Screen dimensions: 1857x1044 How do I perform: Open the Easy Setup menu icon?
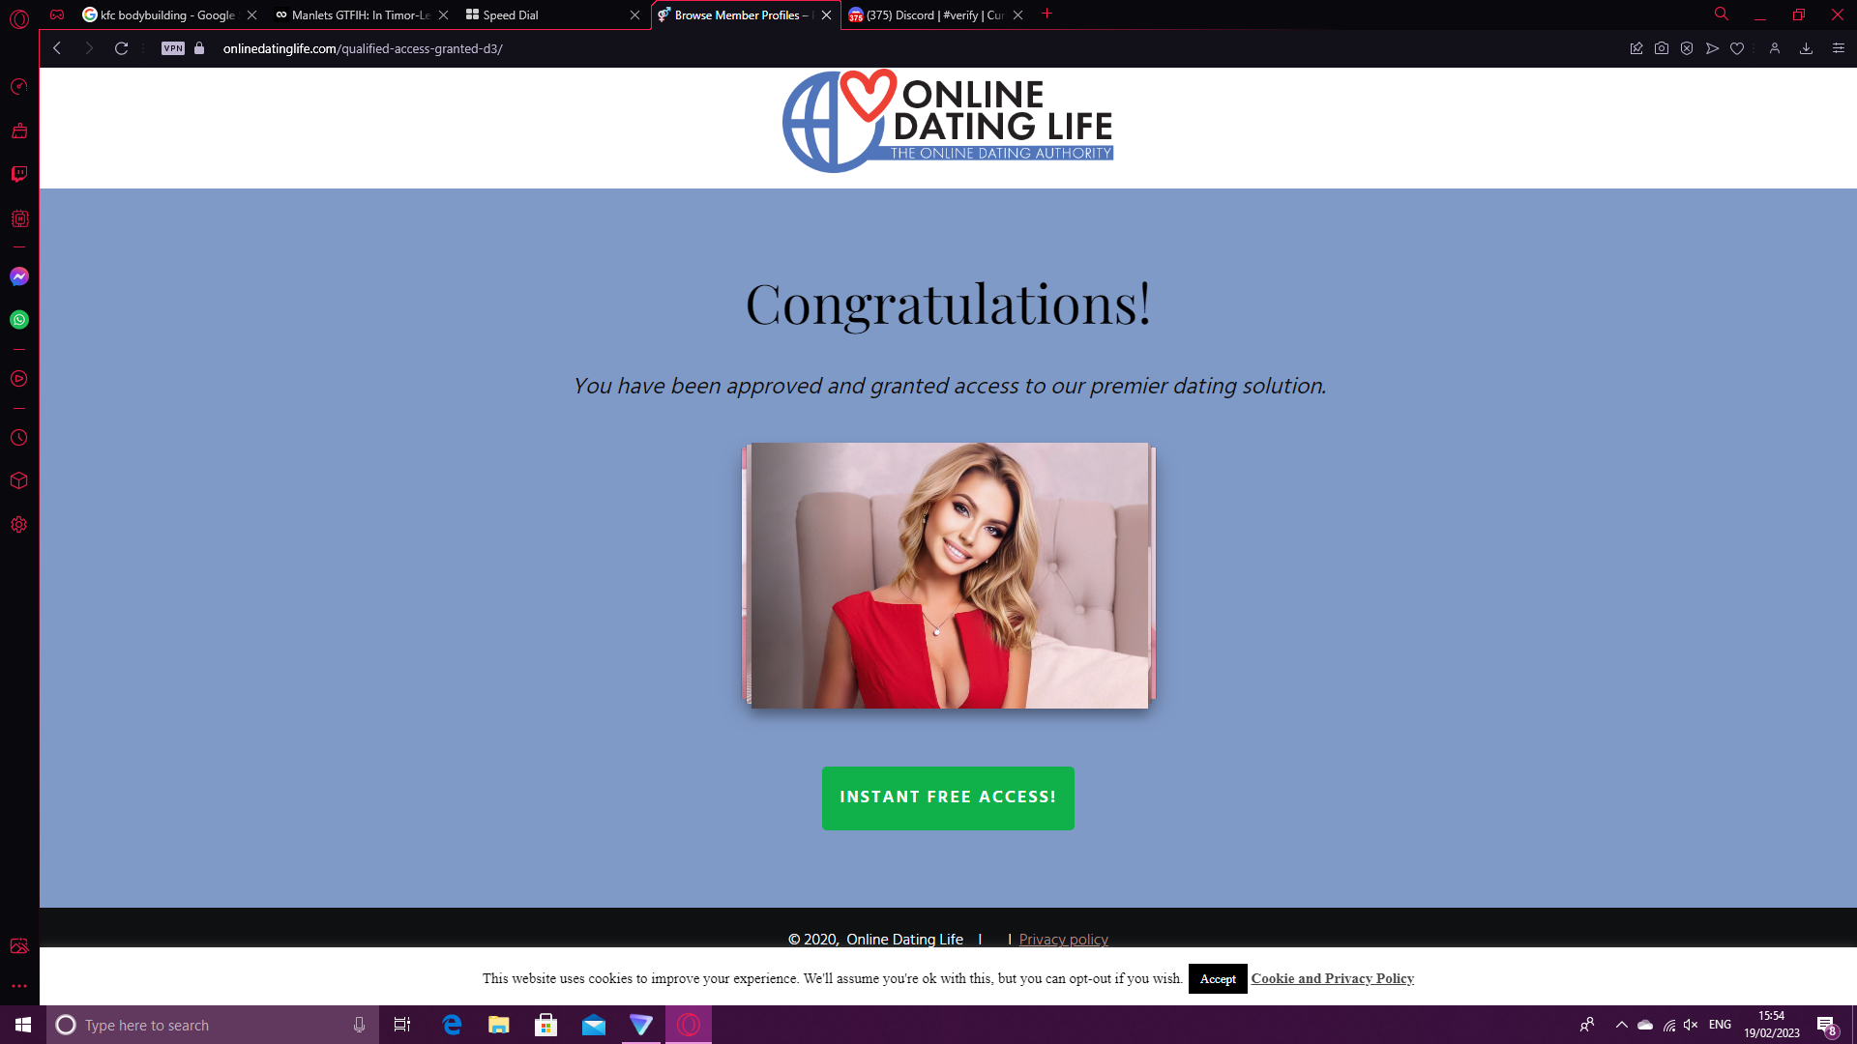pyautogui.click(x=1839, y=48)
